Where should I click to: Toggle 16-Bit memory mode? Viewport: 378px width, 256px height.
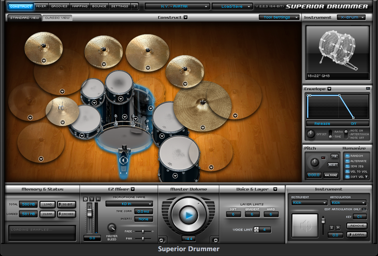tap(67, 204)
